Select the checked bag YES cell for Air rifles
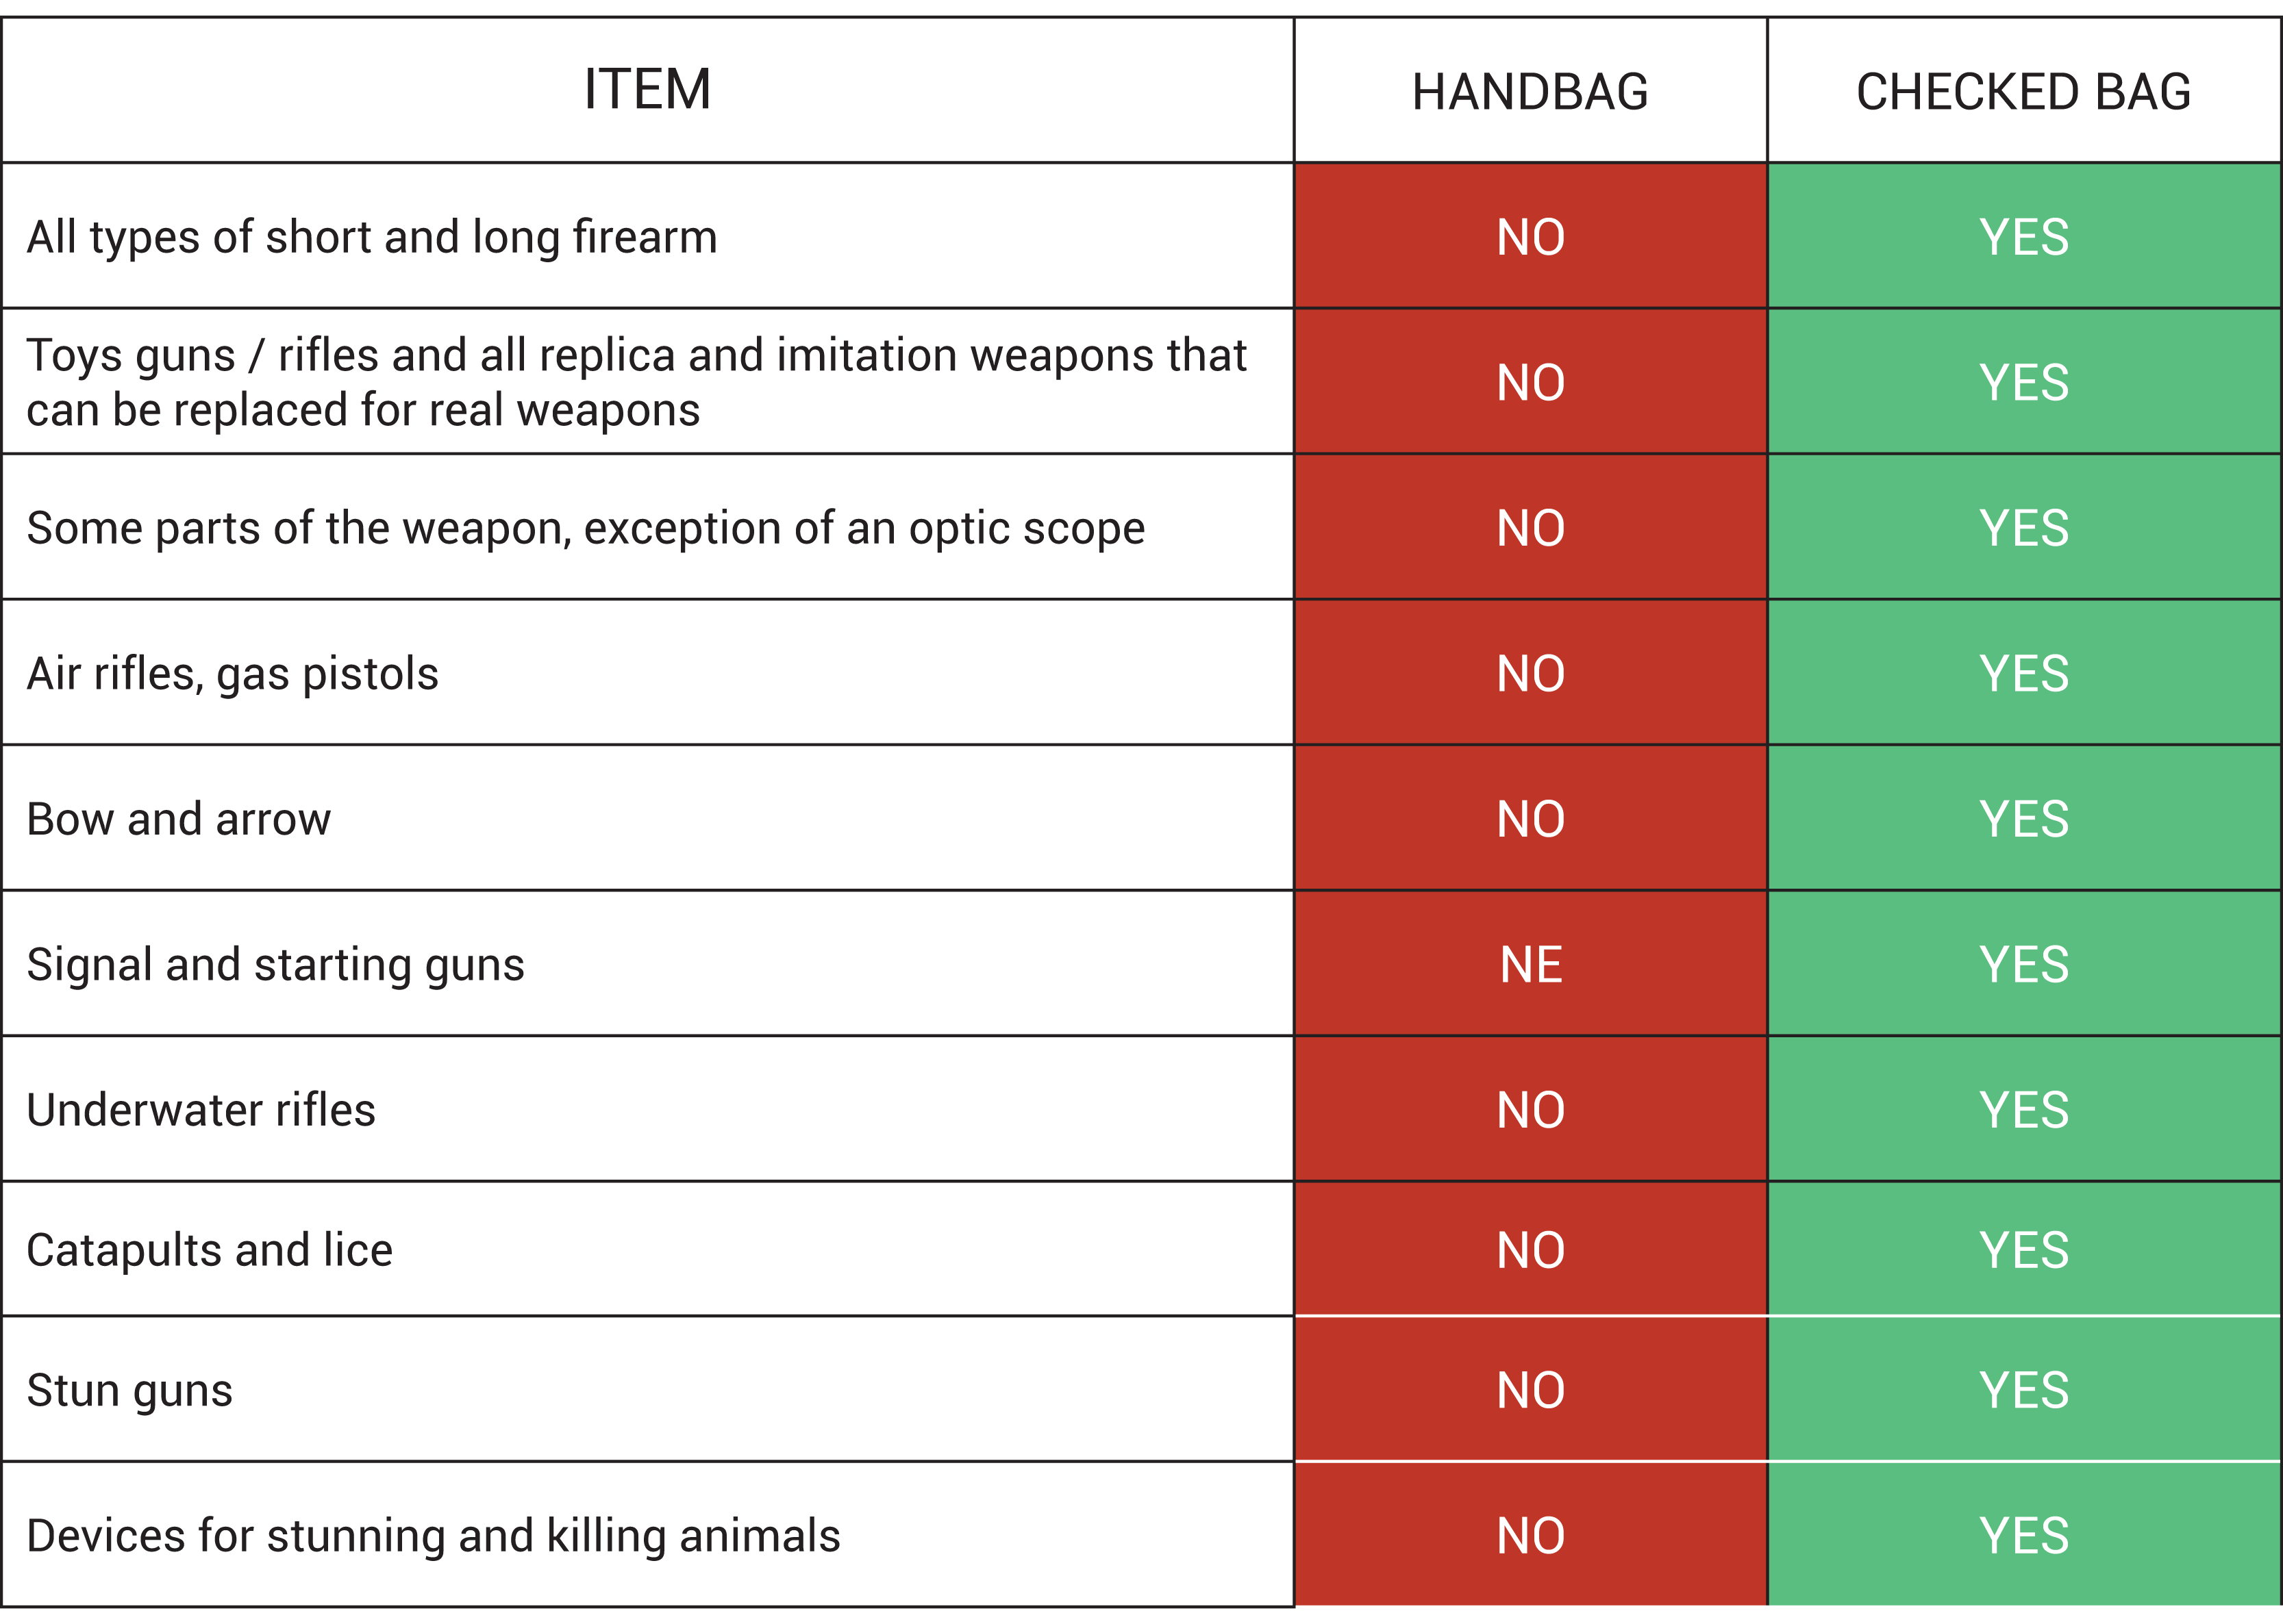This screenshot has width=2283, height=1624. [x=2023, y=674]
